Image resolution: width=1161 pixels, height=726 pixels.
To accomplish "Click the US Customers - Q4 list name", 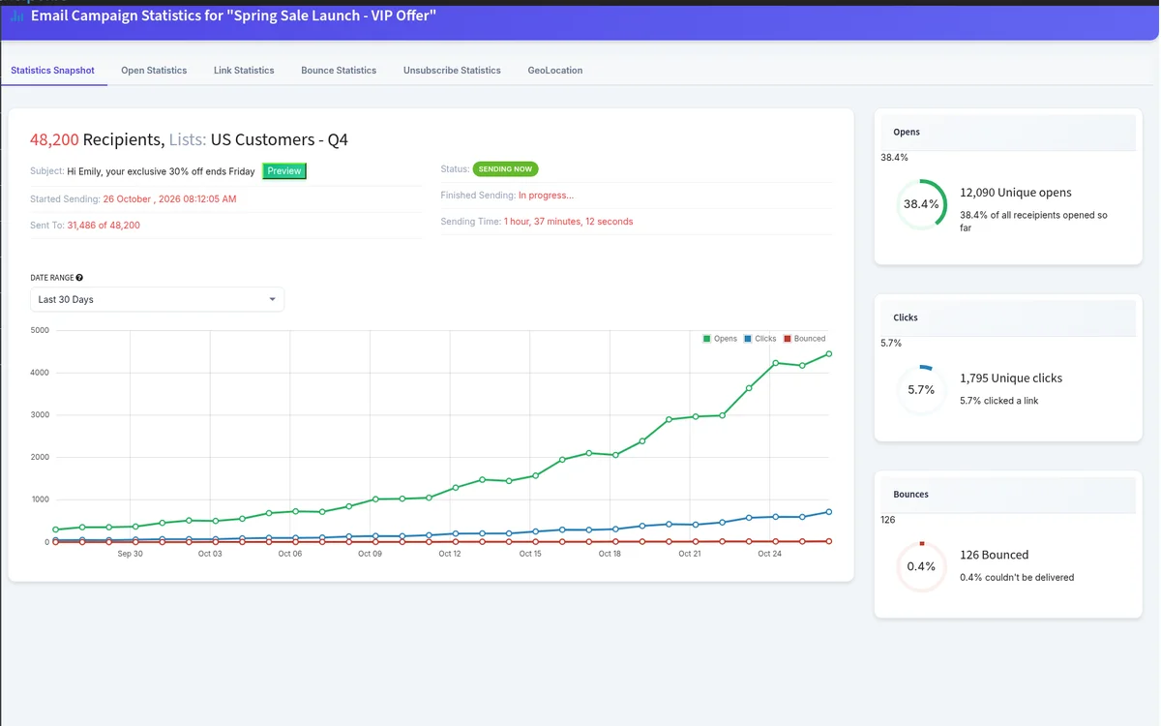I will point(279,140).
